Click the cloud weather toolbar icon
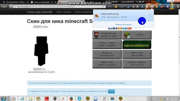The height and width of the screenshot is (101, 180). (x=110, y=7)
